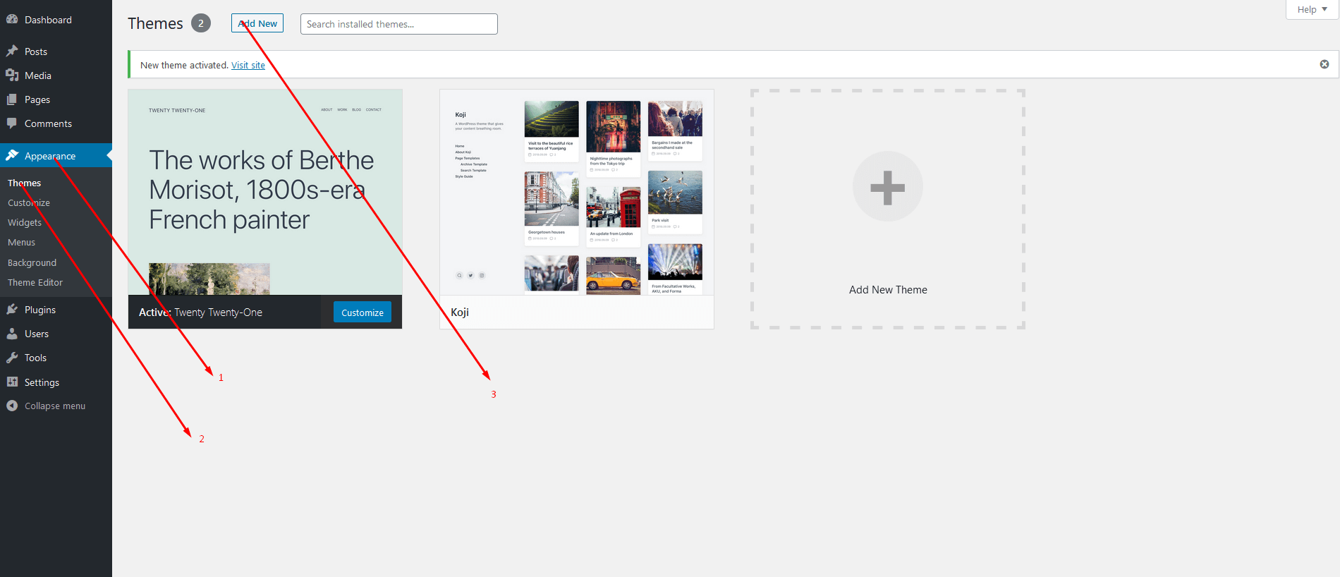Click the Dashboard gauge icon
1340x577 pixels.
(12, 20)
